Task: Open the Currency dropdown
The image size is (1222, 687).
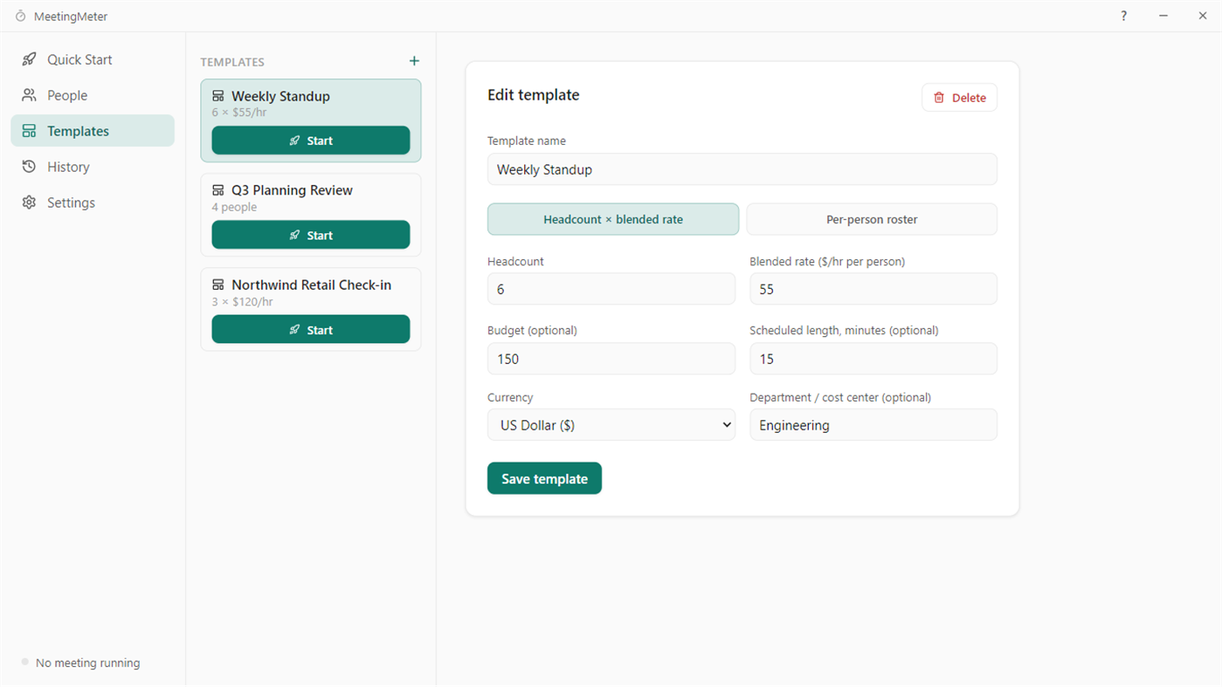Action: (x=611, y=425)
